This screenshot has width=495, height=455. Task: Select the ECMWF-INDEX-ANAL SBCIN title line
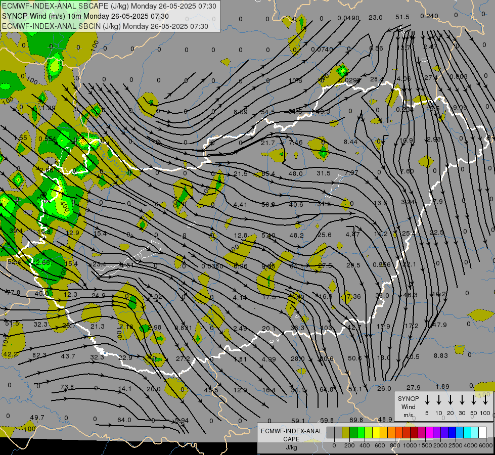[105, 26]
